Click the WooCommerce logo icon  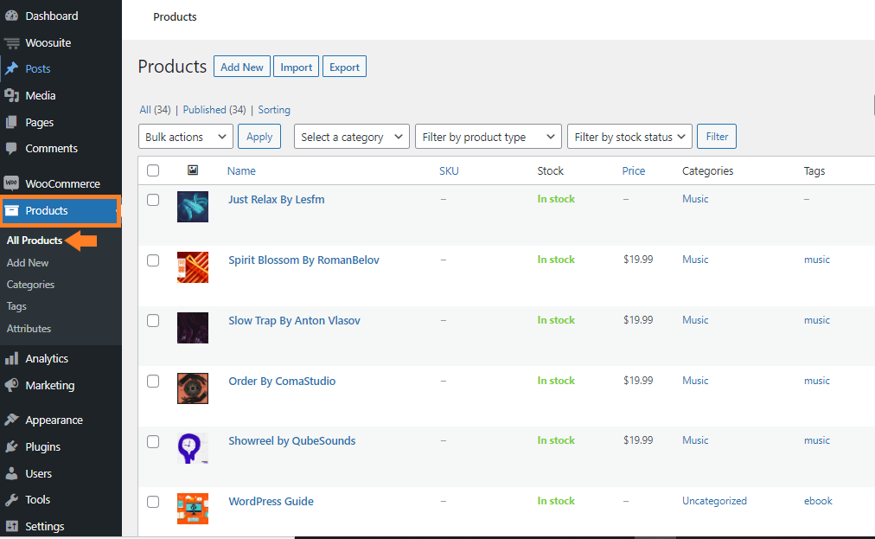pos(12,183)
